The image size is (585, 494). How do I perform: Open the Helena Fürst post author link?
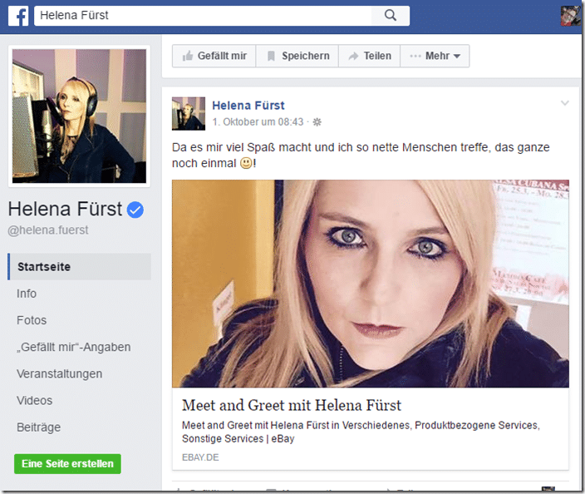click(248, 106)
